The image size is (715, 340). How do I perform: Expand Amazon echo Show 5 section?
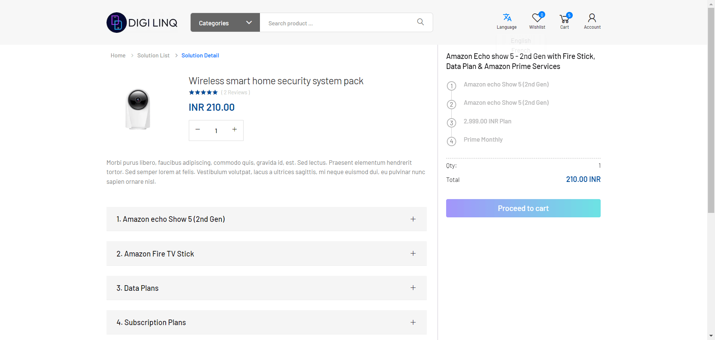pos(413,219)
